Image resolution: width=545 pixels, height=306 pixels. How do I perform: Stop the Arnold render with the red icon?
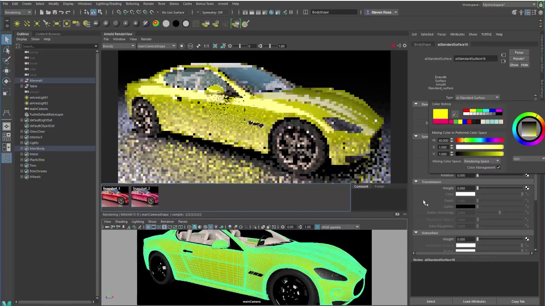(x=393, y=45)
